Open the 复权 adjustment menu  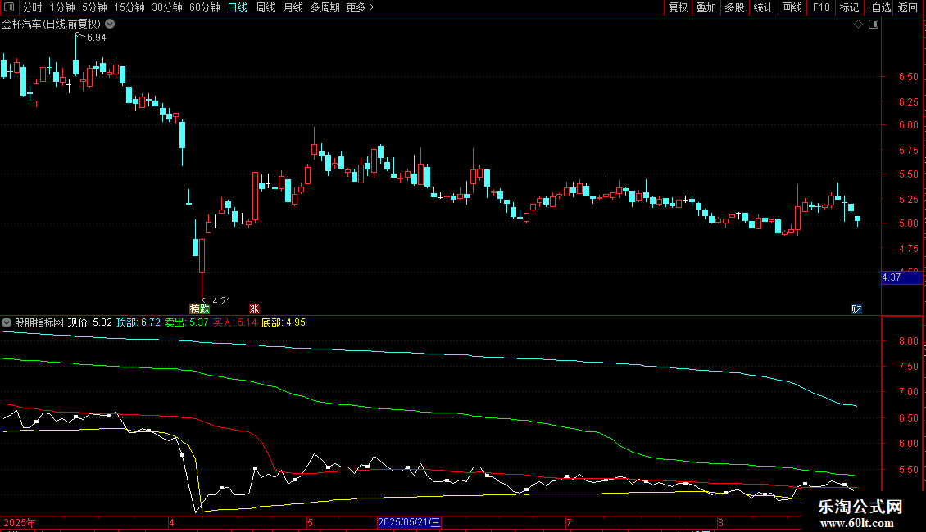tap(678, 7)
